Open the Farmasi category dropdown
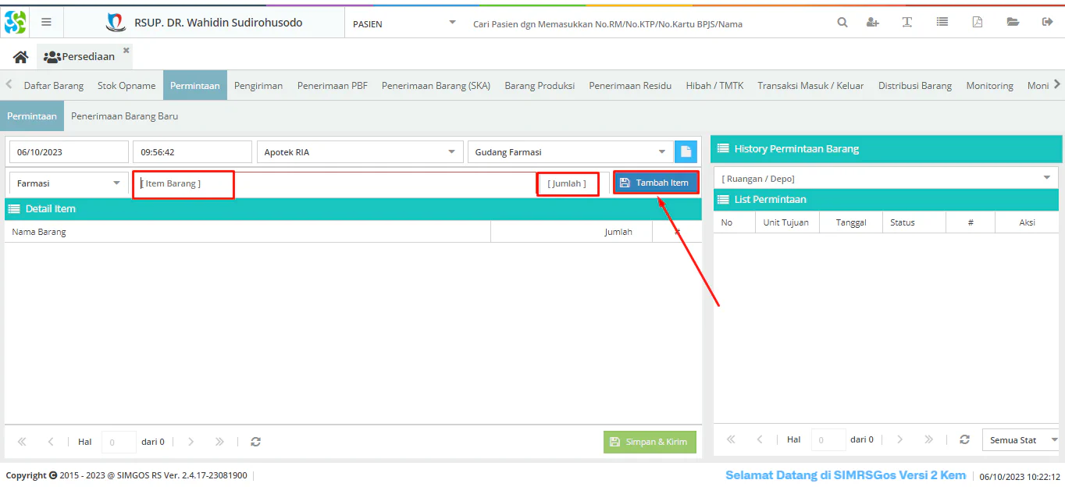The width and height of the screenshot is (1065, 487). click(116, 183)
